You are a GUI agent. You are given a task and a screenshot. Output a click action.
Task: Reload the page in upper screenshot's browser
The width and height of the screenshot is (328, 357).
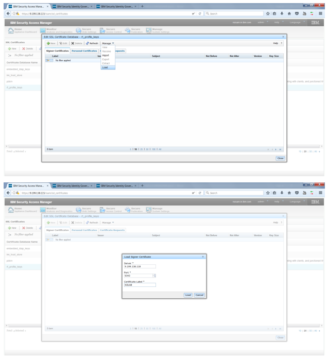200,14
